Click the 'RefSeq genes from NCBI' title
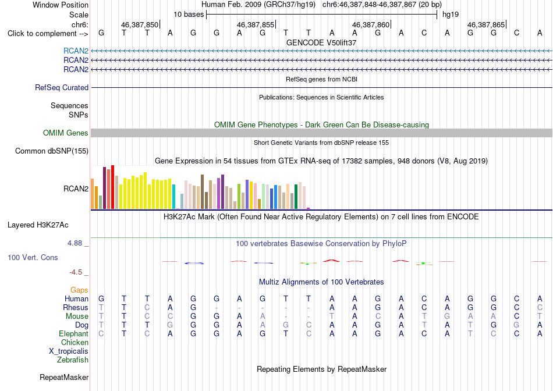This screenshot has height=391, width=553. pyautogui.click(x=321, y=79)
